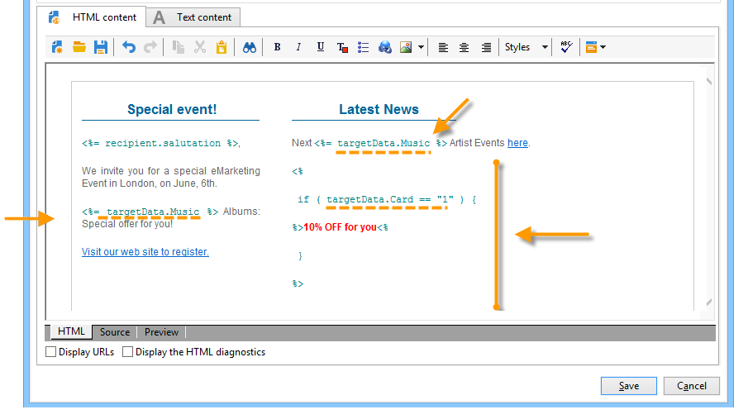Align text to the right
Image resolution: width=748 pixels, height=419 pixels.
click(x=486, y=47)
